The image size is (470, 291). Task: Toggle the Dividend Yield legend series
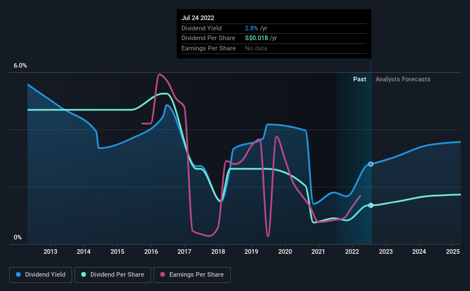(x=40, y=275)
